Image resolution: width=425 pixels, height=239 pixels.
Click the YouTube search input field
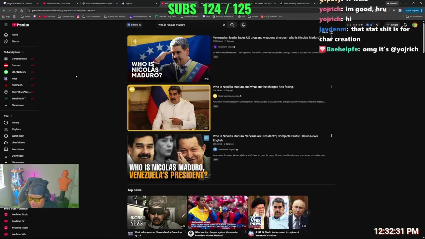tap(189, 25)
